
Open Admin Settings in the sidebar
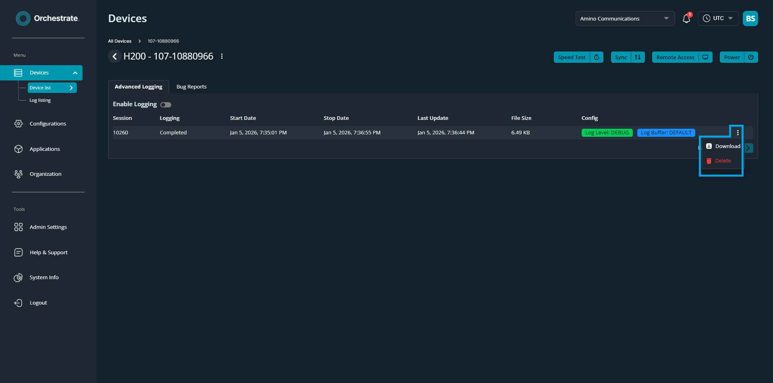48,227
